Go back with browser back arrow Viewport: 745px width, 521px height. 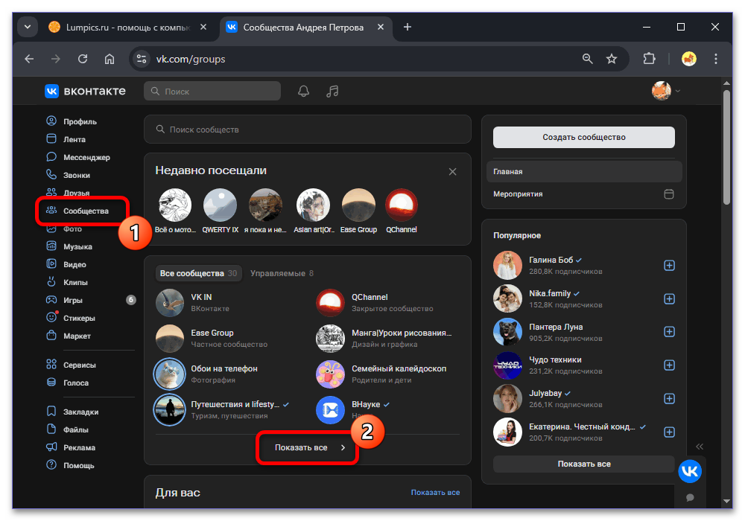30,59
